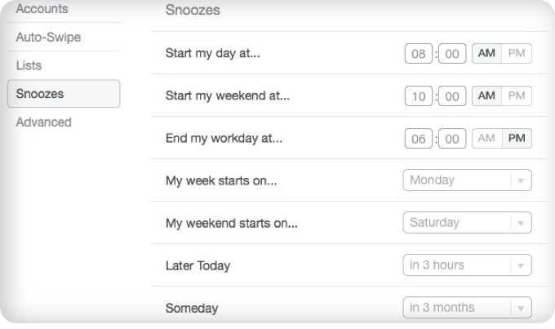The height and width of the screenshot is (329, 555).
Task: Open the Accounts settings section
Action: tap(42, 10)
